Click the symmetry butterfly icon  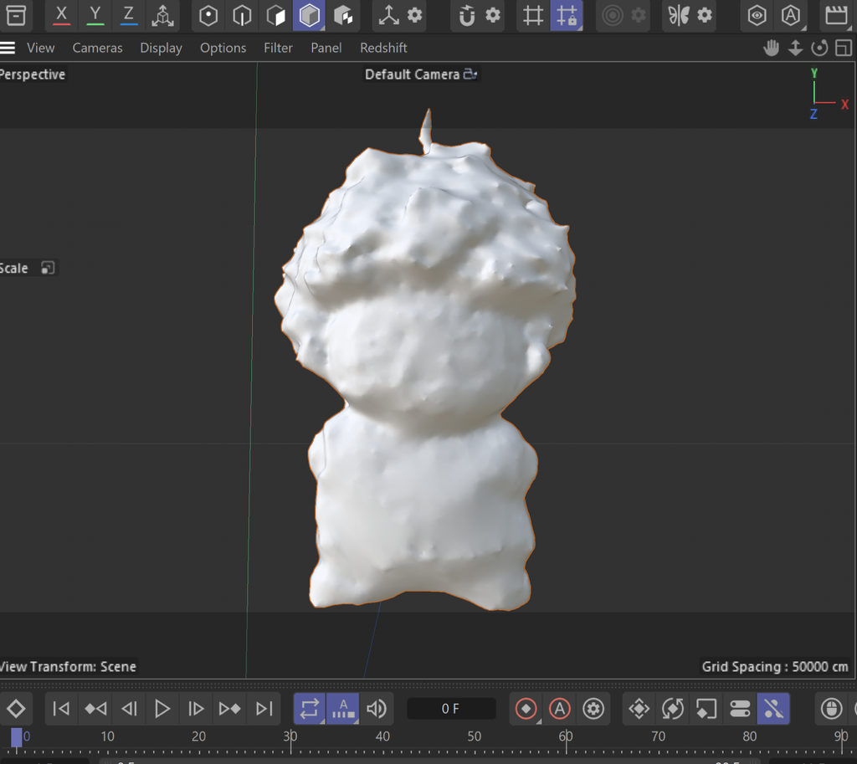point(679,15)
